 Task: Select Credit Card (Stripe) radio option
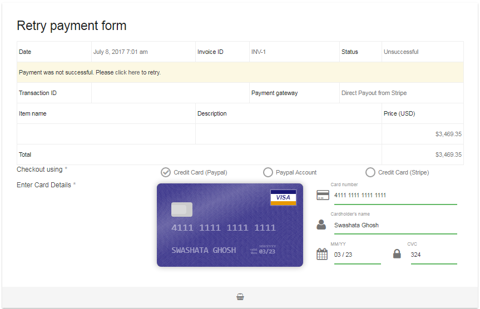pyautogui.click(x=370, y=172)
